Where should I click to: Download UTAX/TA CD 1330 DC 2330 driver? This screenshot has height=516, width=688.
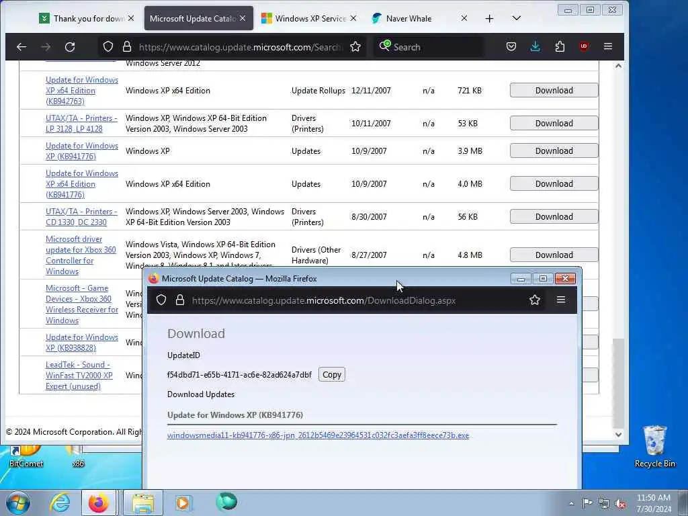point(554,217)
